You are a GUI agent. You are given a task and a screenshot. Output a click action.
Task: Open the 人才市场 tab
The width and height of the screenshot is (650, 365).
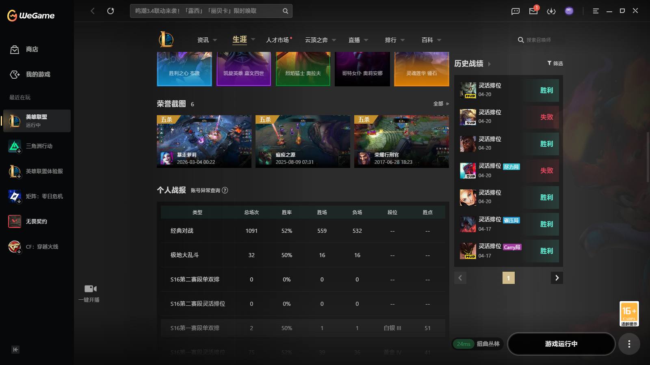tap(279, 40)
